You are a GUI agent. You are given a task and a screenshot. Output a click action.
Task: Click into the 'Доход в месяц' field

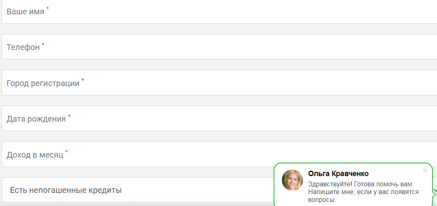[219, 154]
